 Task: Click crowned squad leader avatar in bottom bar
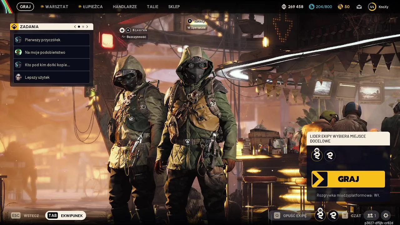tap(320, 215)
